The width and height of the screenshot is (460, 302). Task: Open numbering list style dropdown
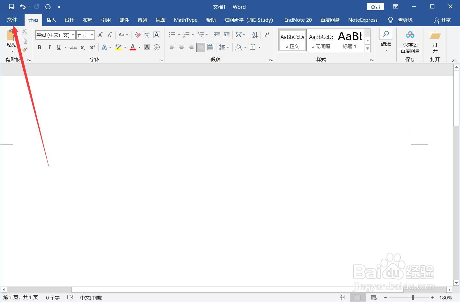tap(193, 35)
